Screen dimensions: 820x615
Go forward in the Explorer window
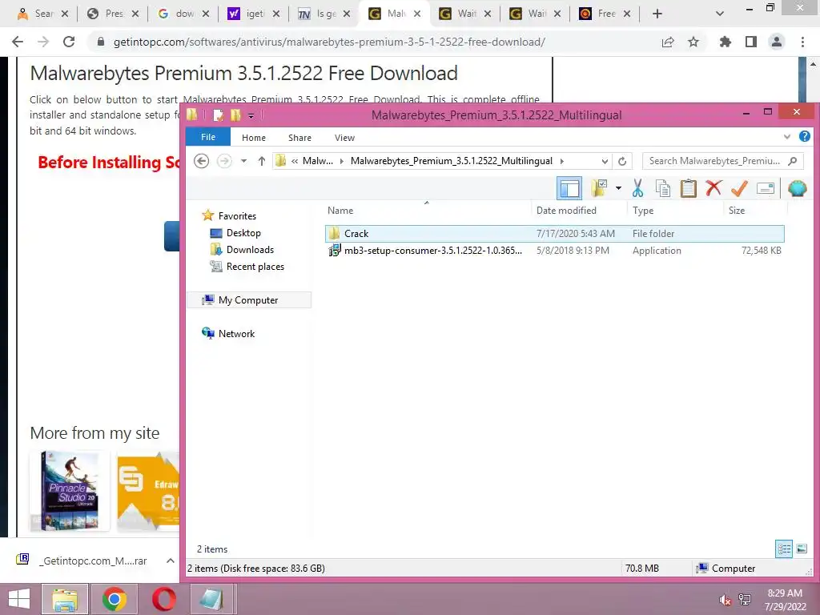224,161
